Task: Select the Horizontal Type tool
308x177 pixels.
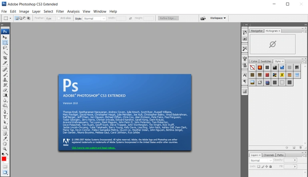Action: pos(5,117)
